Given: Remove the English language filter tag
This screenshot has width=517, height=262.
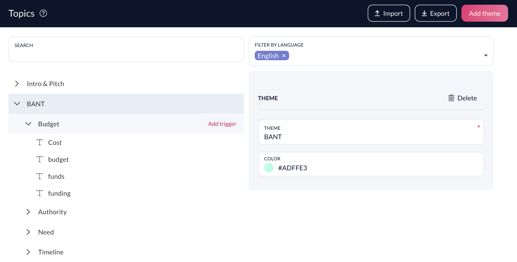Looking at the screenshot, I should click(x=284, y=56).
